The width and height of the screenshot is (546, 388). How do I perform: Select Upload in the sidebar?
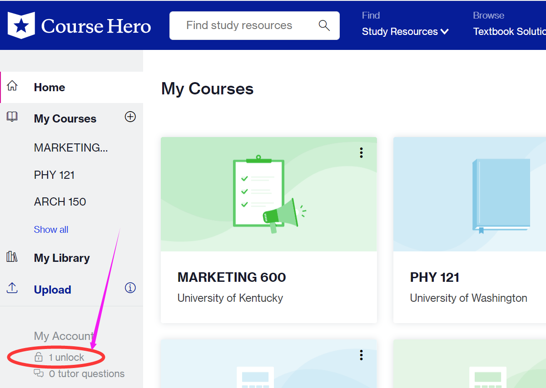point(53,290)
